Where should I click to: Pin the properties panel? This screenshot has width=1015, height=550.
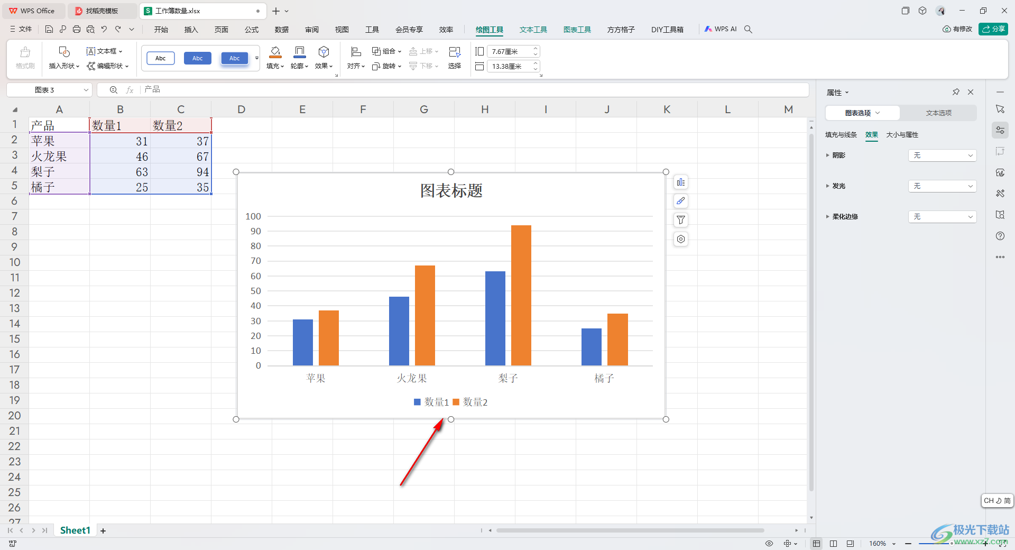[956, 92]
